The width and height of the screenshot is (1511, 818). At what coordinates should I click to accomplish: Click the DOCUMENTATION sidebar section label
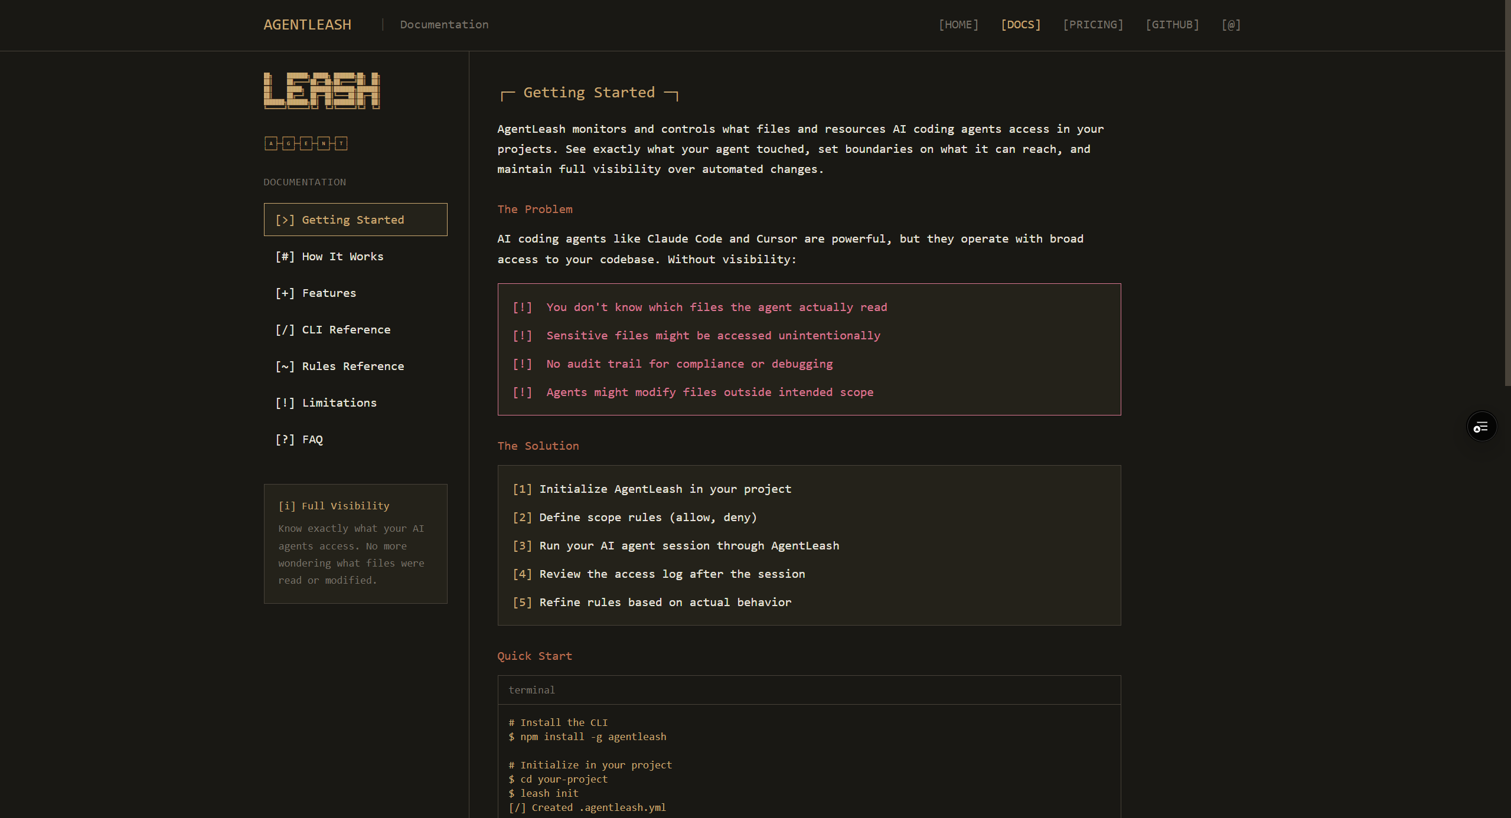[x=305, y=182]
